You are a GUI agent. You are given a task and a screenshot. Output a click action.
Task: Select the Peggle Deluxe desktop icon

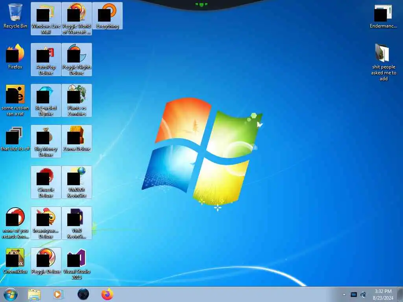(46, 261)
